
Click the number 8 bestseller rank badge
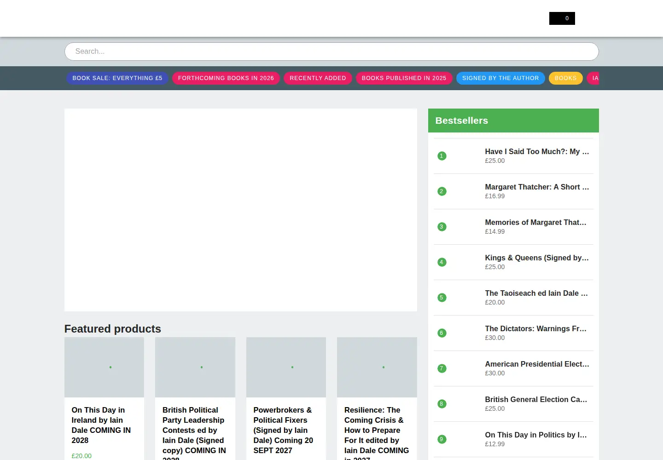(x=442, y=404)
